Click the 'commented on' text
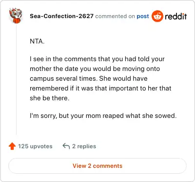 coord(115,16)
